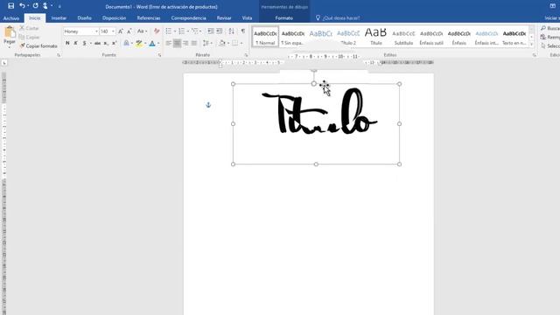Click the text effects glowing A icon

[126, 43]
